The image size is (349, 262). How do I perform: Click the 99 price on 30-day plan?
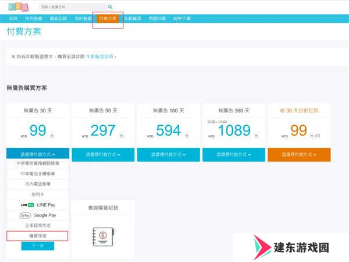pyautogui.click(x=38, y=130)
